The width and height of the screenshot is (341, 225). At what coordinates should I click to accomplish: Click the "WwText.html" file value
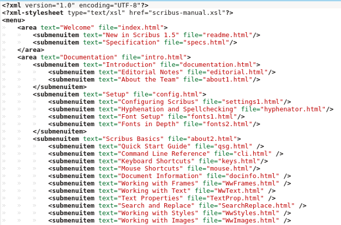[239, 191]
